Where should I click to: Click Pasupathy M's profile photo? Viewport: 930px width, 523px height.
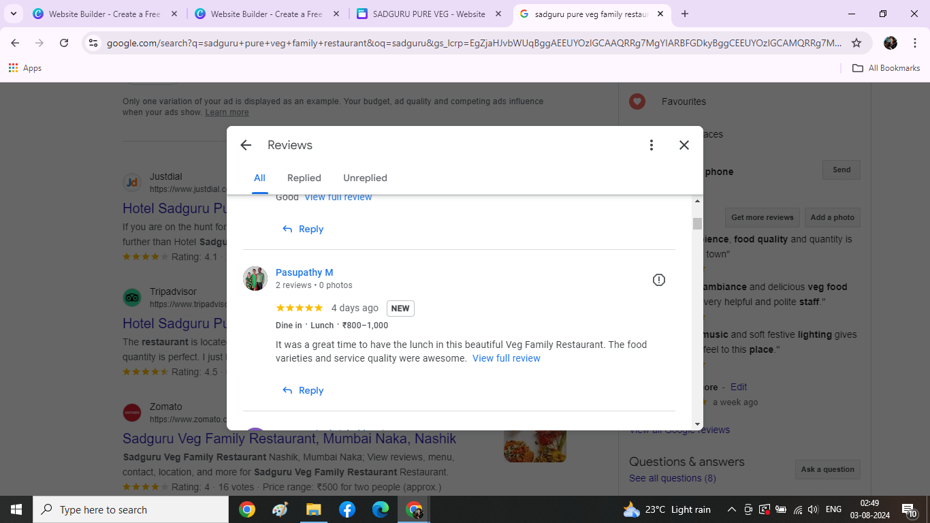255,279
